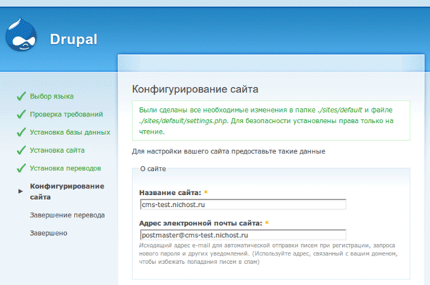Image resolution: width=430 pixels, height=285 pixels.
Task: Click checkmark beside Установка сайта
Action: 21,150
